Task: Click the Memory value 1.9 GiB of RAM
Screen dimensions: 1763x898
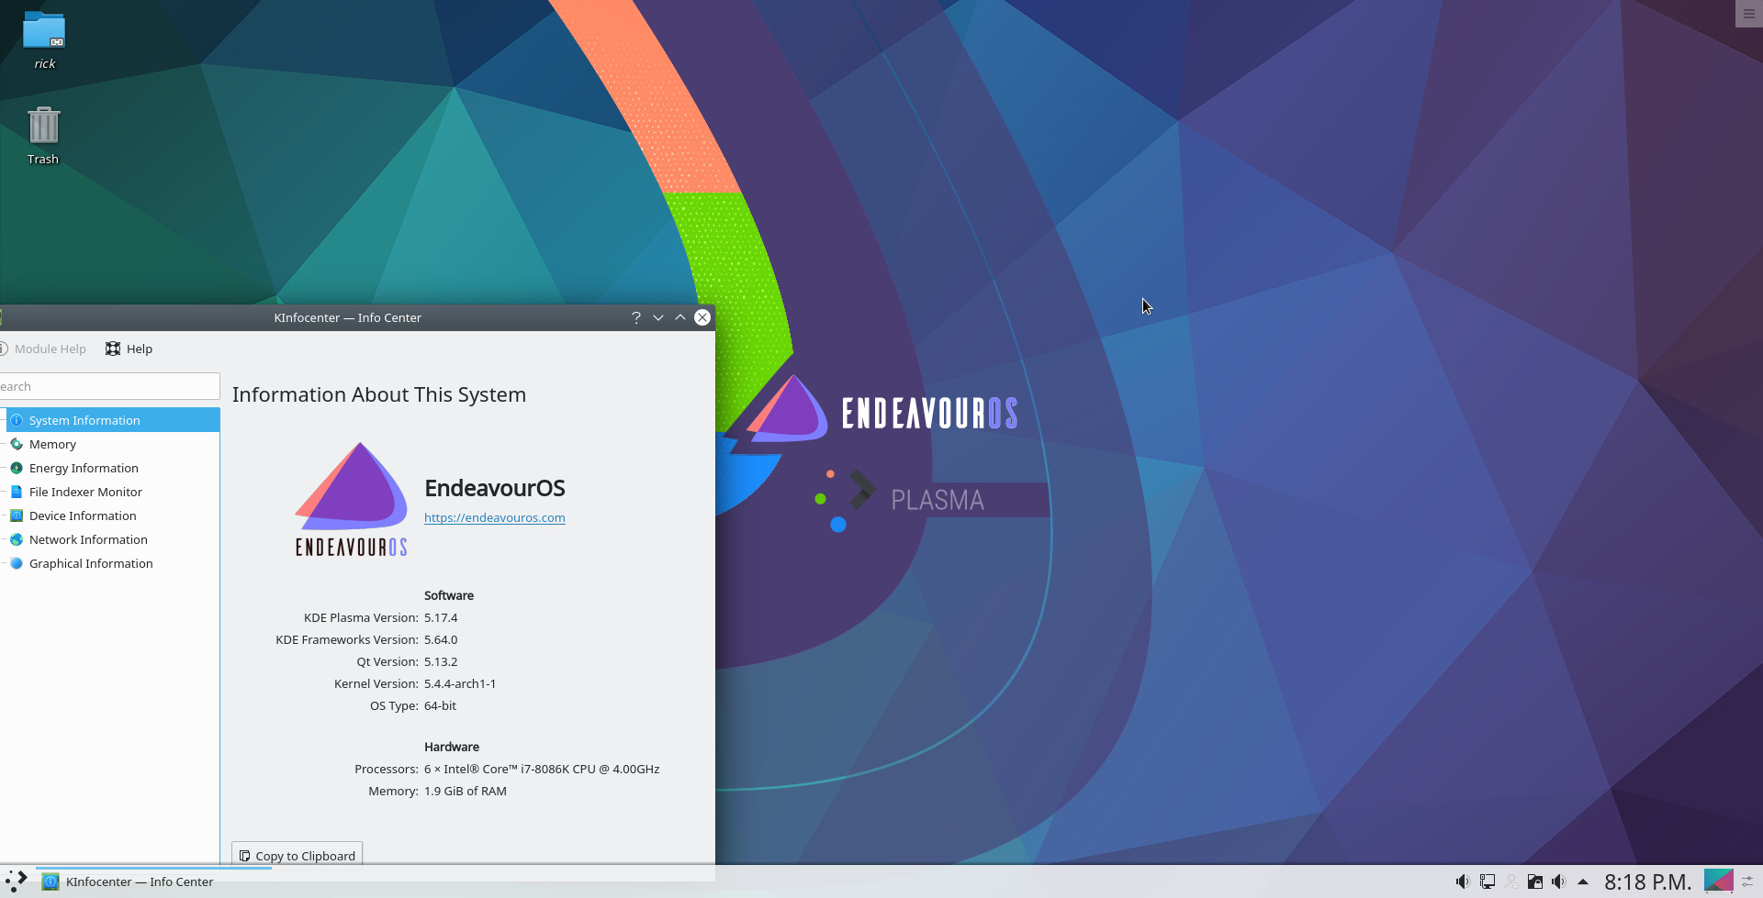Action: pyautogui.click(x=466, y=791)
